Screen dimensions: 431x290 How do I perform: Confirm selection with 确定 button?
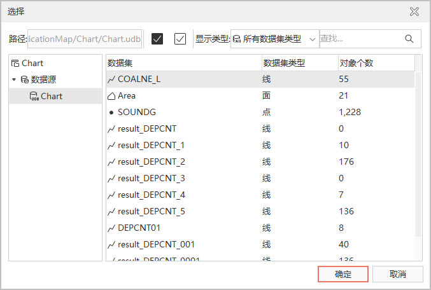(x=343, y=274)
